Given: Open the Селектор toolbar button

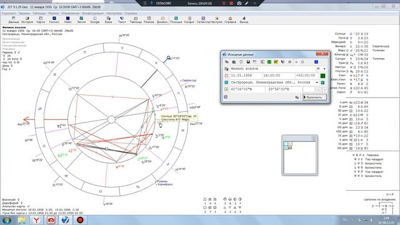Looking at the screenshot, I should (203, 20).
